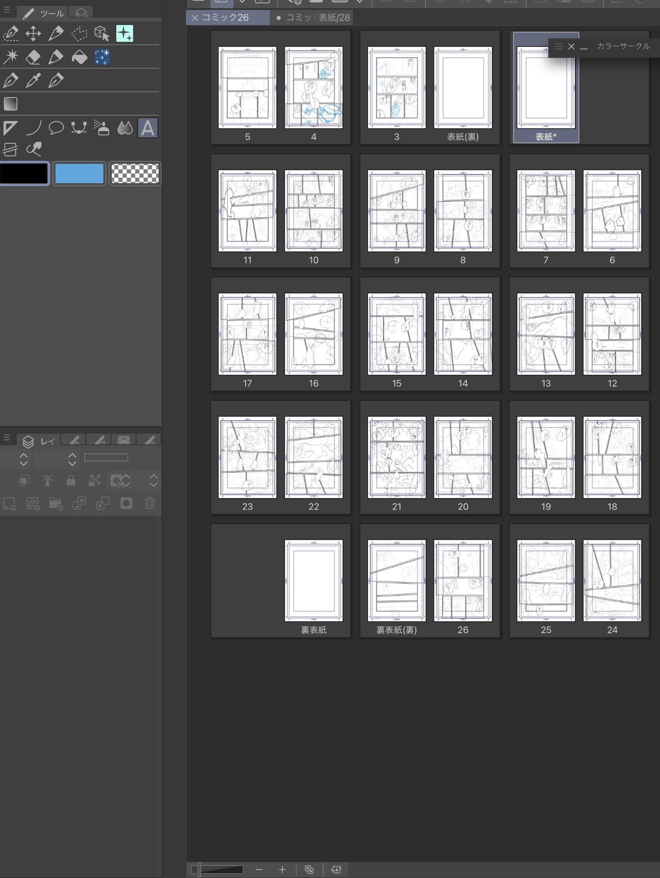Viewport: 660px width, 878px height.
Task: Toggle lock transparent pixels
Action: (94, 480)
